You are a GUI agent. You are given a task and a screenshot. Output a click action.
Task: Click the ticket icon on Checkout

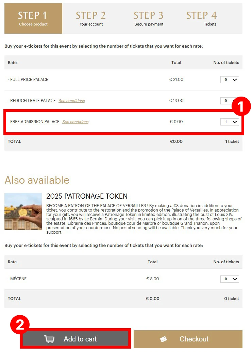163,339
